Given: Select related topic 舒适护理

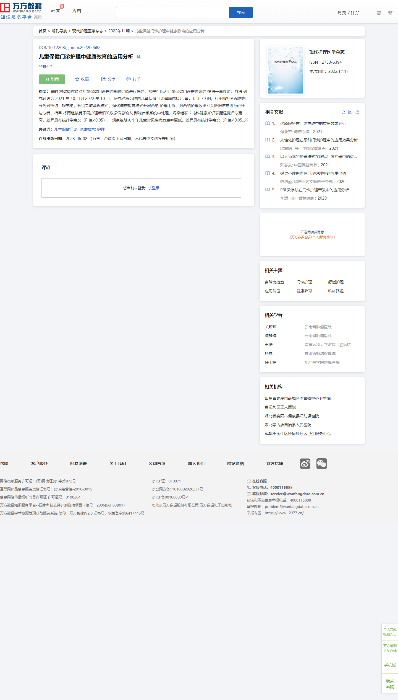Looking at the screenshot, I should pyautogui.click(x=336, y=282).
